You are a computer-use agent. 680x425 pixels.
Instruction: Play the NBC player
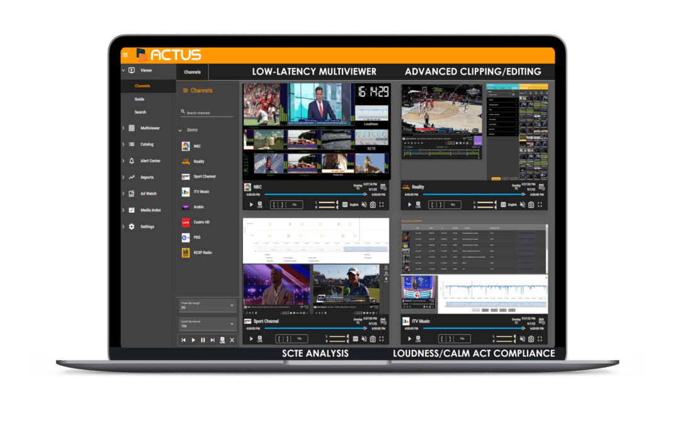pyautogui.click(x=251, y=205)
